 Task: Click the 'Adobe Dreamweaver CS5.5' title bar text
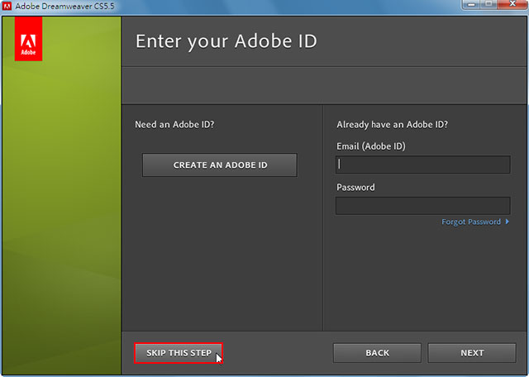click(x=64, y=6)
